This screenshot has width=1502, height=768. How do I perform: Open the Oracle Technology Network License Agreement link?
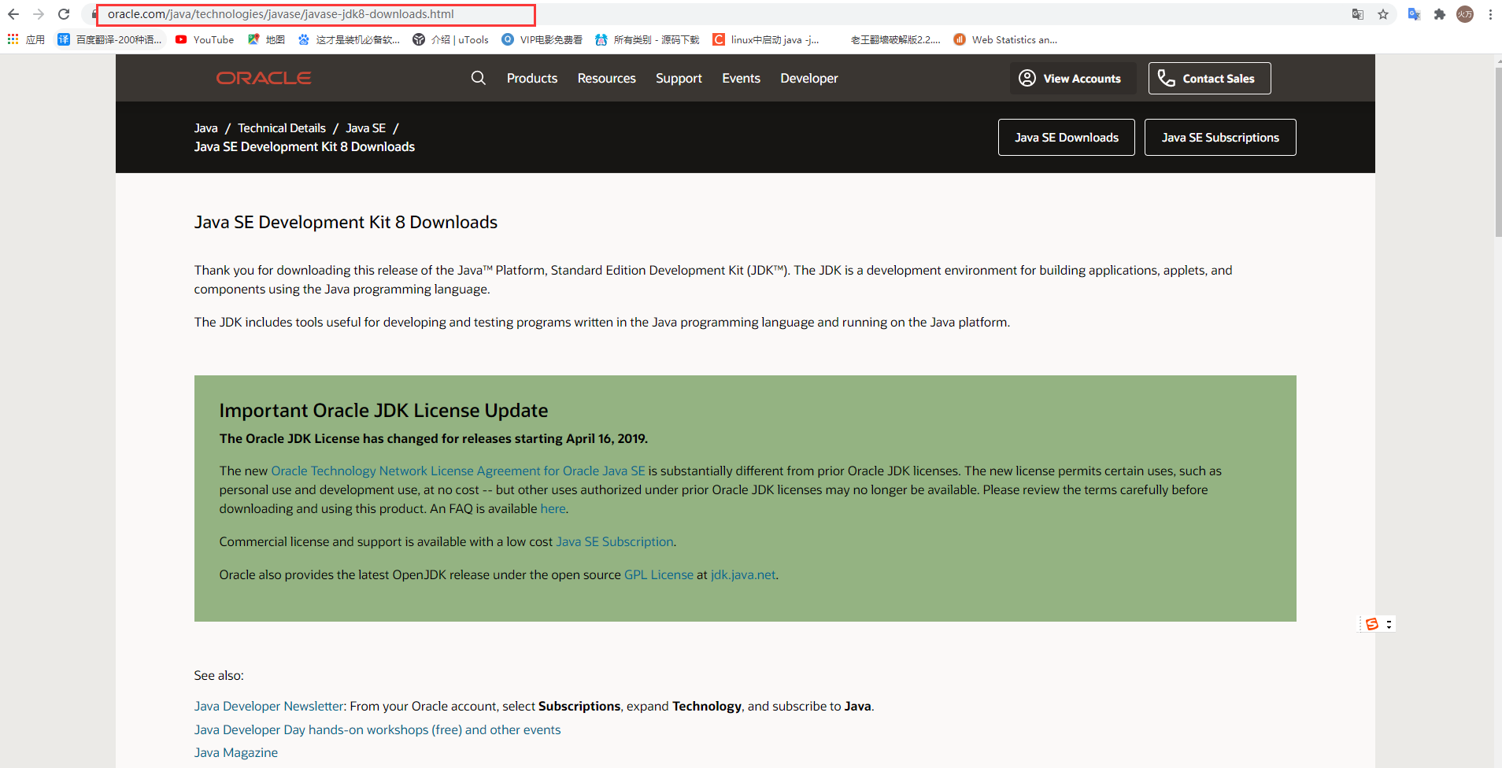pos(458,471)
